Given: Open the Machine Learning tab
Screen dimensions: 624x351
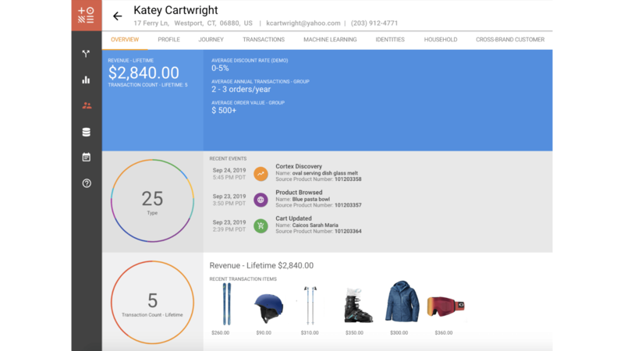Looking at the screenshot, I should point(330,40).
